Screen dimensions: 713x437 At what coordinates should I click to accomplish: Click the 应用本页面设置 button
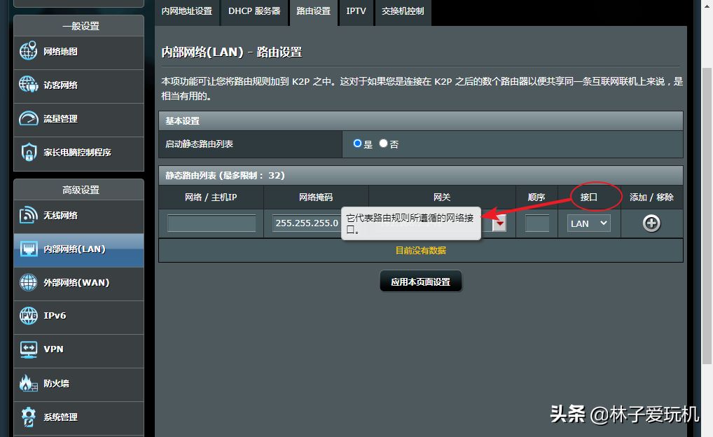[x=420, y=282]
